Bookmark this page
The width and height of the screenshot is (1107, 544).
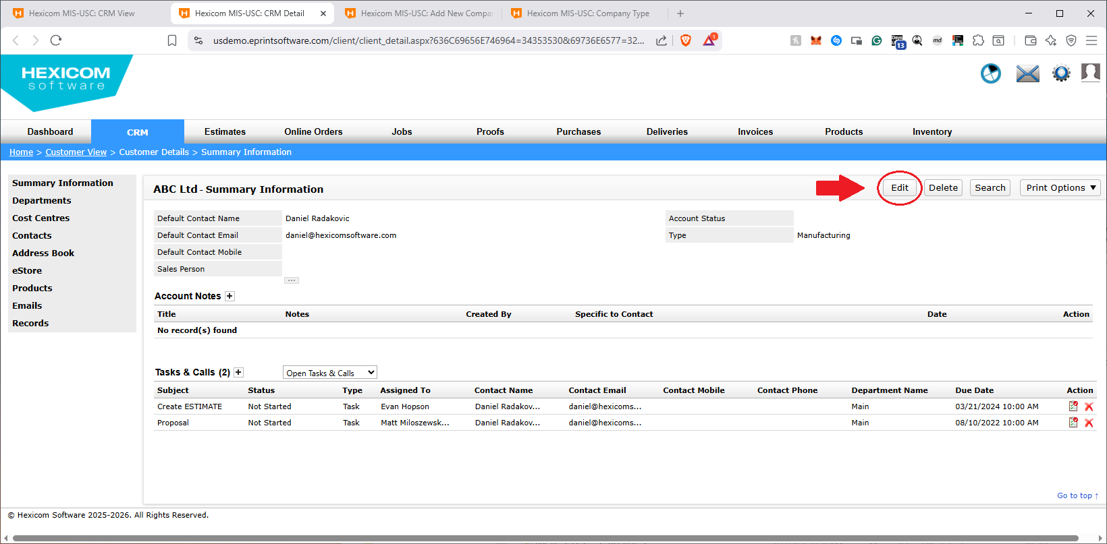pyautogui.click(x=172, y=40)
